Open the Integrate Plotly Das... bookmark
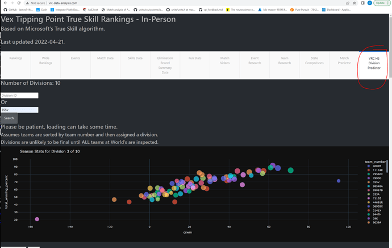Screen dimensions: 392x248 pyautogui.click(x=65, y=10)
